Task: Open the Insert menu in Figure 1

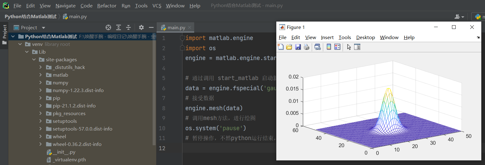Action: tap(327, 37)
